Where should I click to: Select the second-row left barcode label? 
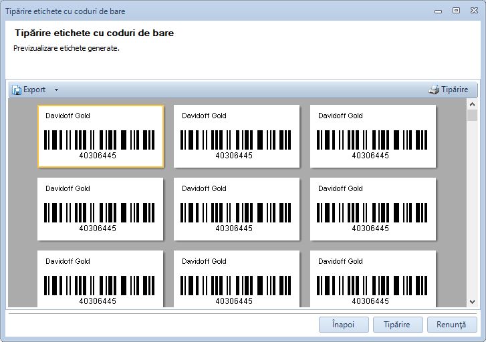[100, 209]
